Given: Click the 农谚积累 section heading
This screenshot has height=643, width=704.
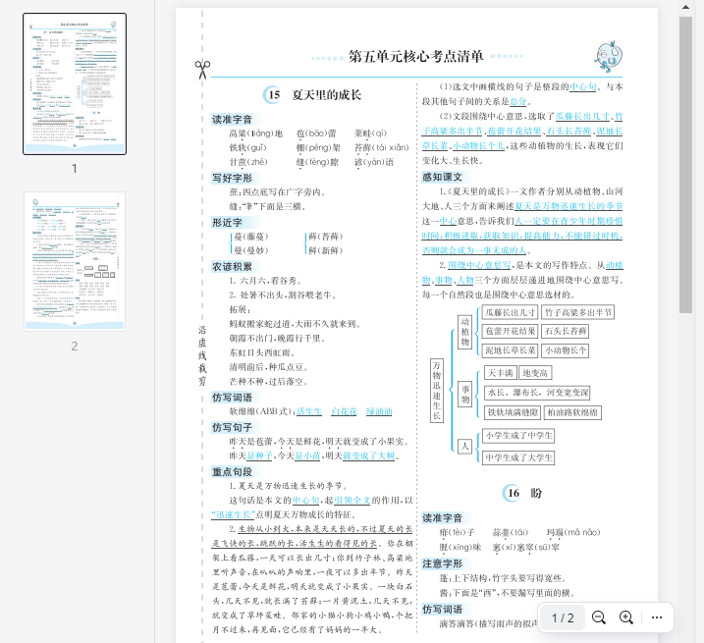Looking at the screenshot, I should pos(232,266).
